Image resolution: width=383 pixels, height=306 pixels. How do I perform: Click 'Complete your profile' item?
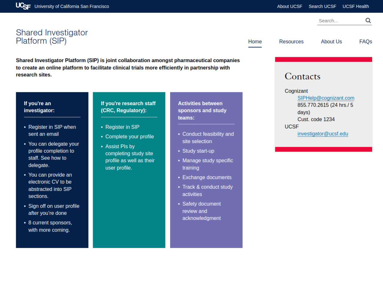click(x=130, y=137)
